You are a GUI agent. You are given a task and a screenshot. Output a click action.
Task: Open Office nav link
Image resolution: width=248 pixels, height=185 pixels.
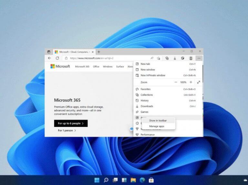[96, 67]
